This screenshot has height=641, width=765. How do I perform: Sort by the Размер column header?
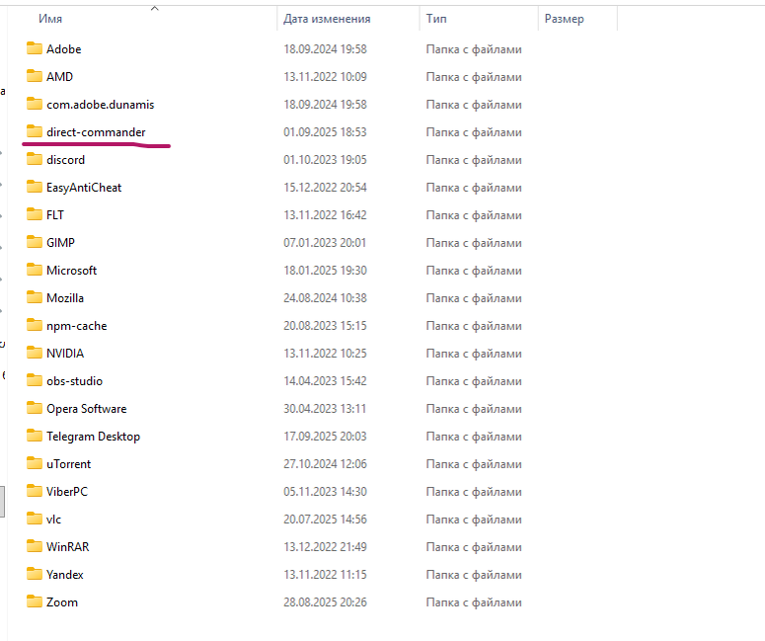564,19
